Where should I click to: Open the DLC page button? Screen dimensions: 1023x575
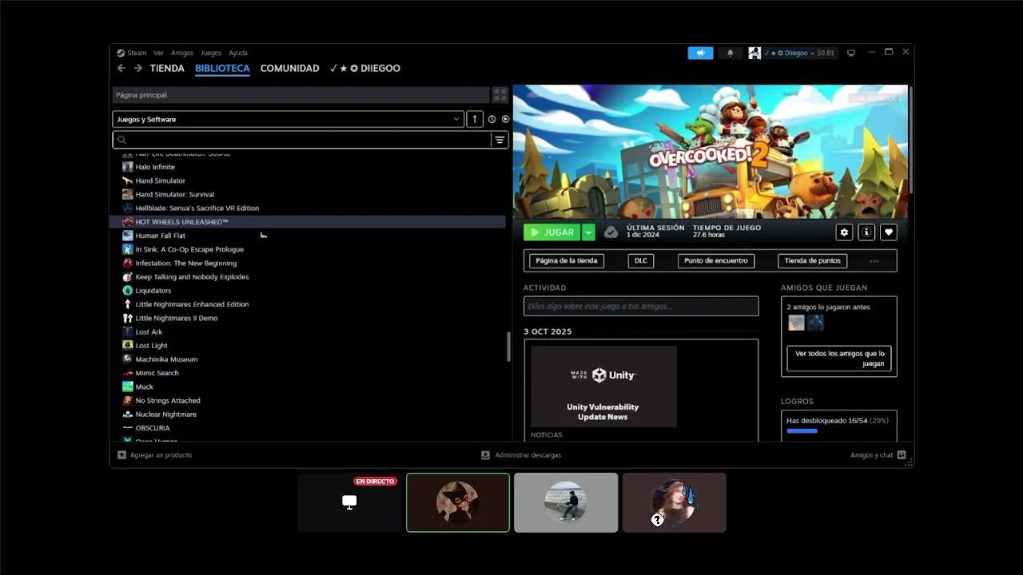(641, 261)
